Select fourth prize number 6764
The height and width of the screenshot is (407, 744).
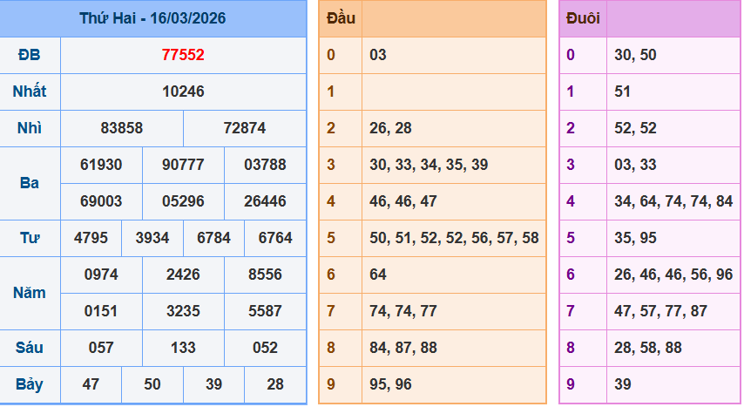(x=275, y=238)
